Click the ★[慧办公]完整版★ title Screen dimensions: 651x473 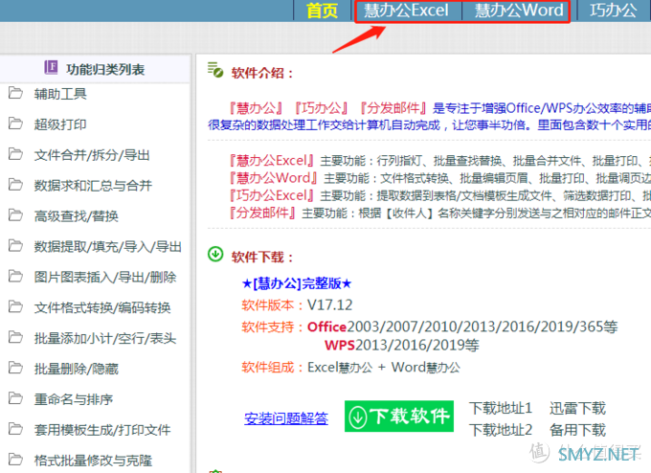(x=297, y=283)
